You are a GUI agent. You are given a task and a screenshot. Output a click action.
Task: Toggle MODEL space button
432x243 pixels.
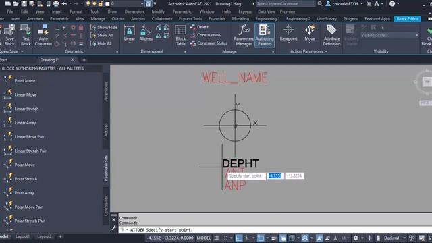[204, 238]
